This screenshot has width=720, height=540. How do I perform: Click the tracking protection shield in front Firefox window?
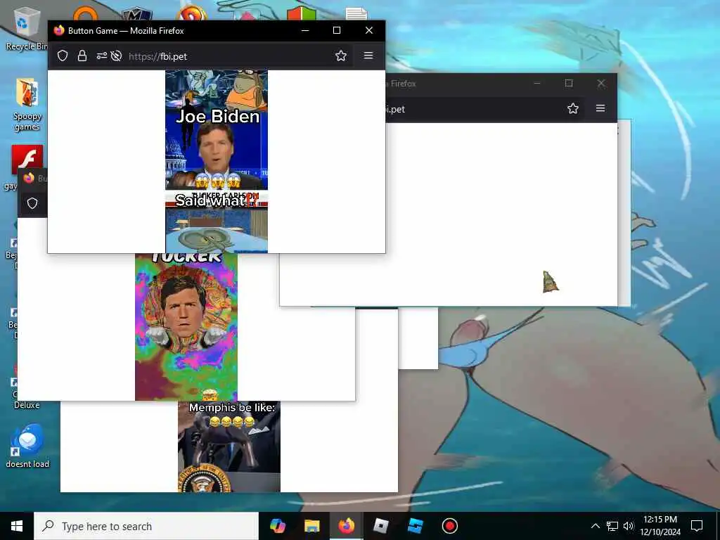[x=63, y=56]
